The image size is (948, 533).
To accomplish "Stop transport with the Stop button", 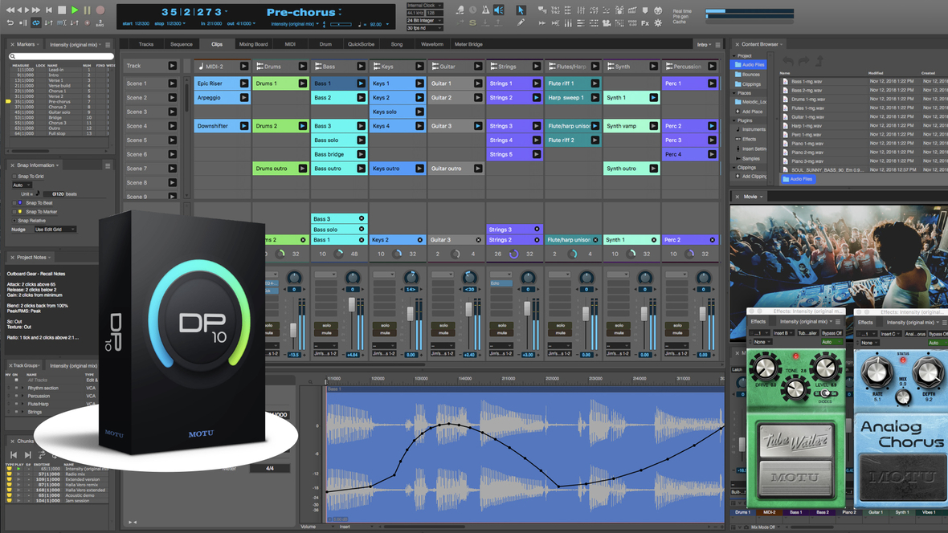I will pyautogui.click(x=62, y=10).
